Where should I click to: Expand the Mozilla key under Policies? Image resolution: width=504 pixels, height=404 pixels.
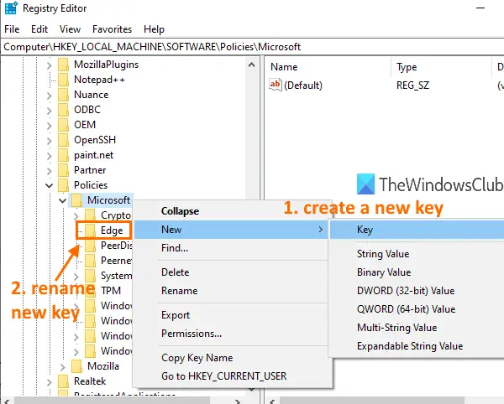point(63,367)
